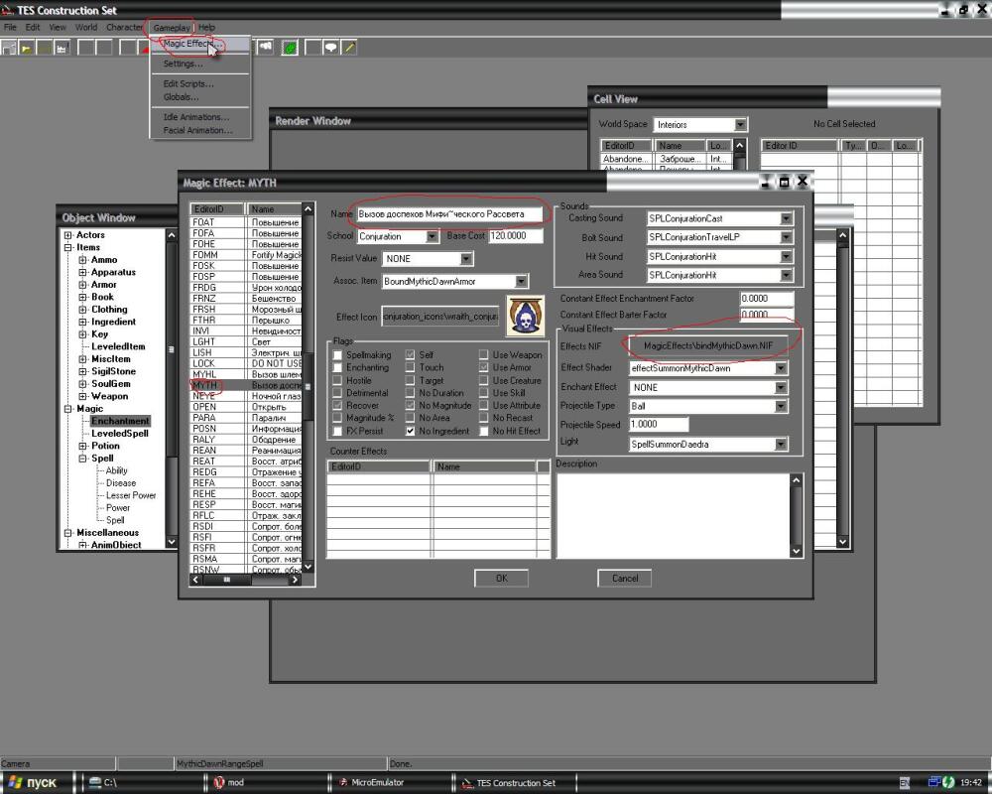This screenshot has height=794, width=992.
Task: Open the Character menu
Action: 124,27
